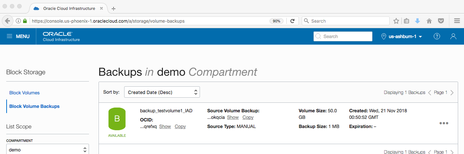The height and width of the screenshot is (154, 464).
Task: Select Block Volumes in the sidebar
Action: tap(25, 93)
